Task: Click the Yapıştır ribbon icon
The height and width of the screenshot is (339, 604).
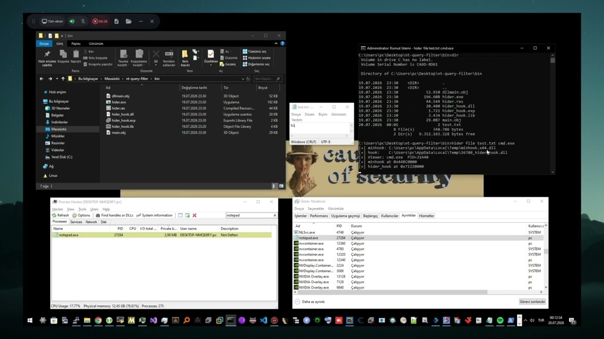Action: [x=75, y=57]
